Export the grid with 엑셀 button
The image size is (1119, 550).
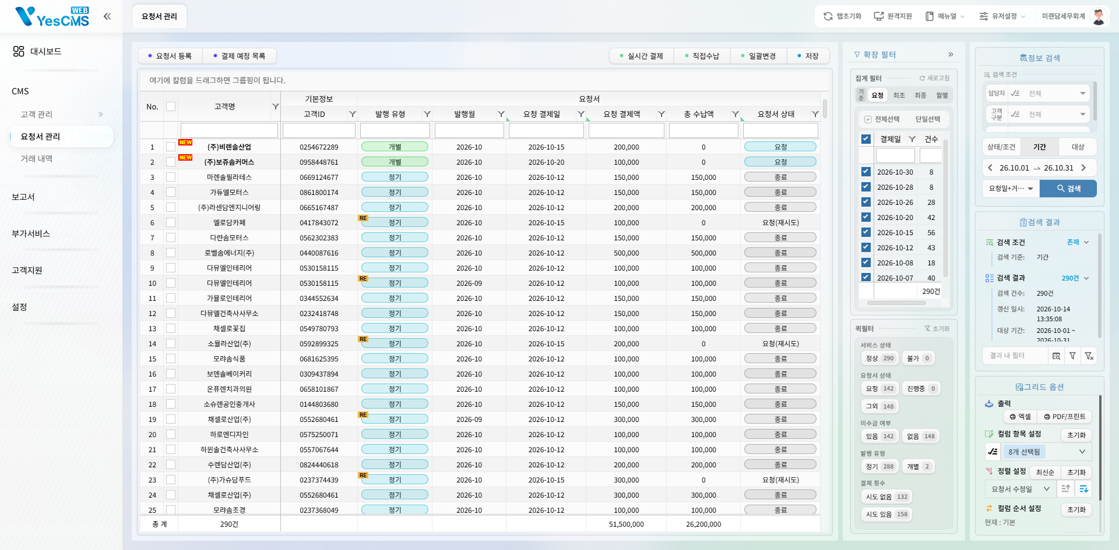1021,417
